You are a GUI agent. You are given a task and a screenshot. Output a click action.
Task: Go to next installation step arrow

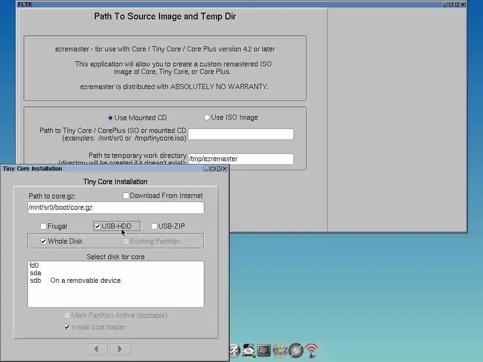120,349
